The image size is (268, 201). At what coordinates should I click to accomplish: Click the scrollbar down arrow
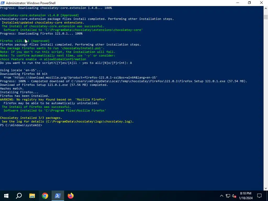pos(266,188)
